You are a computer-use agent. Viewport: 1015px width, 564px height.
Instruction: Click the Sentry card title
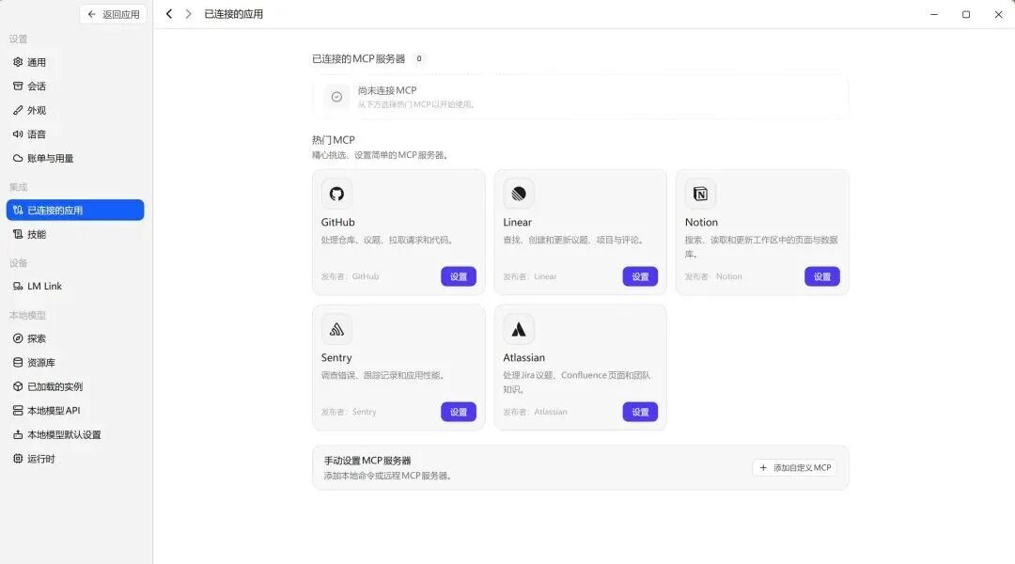[336, 357]
